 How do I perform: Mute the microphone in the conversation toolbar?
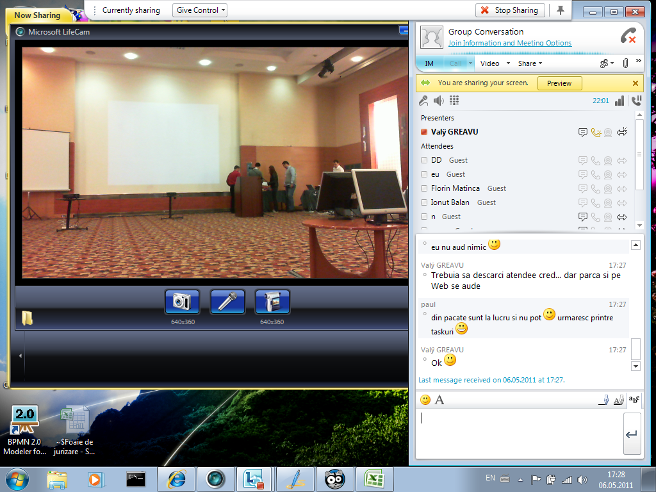click(x=423, y=101)
